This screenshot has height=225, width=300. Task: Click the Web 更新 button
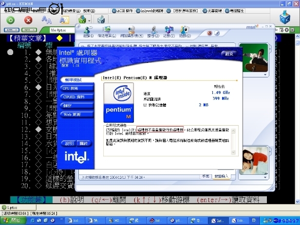click(x=77, y=114)
